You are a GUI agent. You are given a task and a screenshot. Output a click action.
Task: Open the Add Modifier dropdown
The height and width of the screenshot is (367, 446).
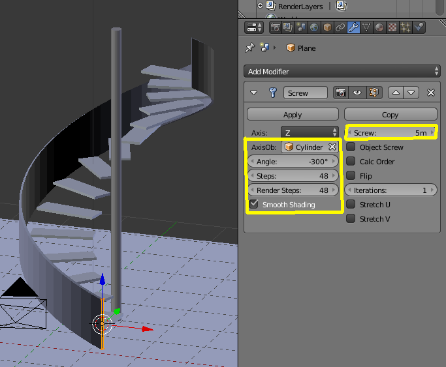point(342,71)
